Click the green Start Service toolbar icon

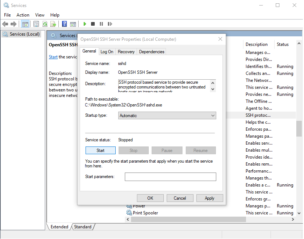[84, 24]
